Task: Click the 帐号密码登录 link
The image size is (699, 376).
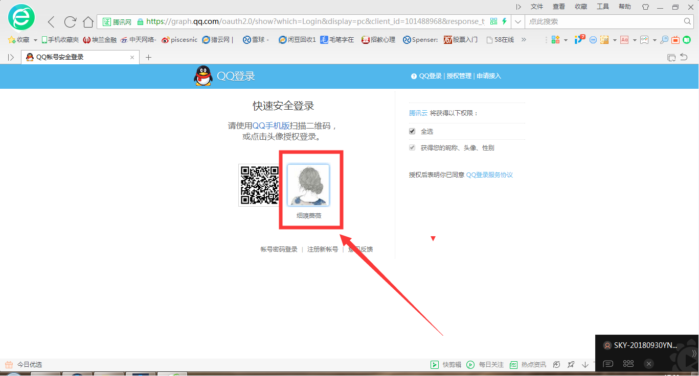Action: (279, 249)
